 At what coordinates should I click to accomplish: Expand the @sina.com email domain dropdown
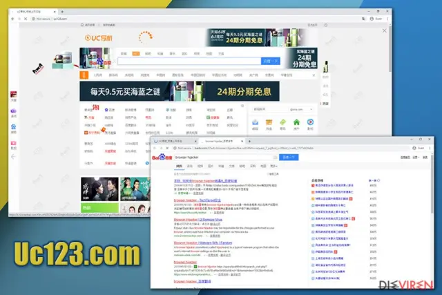301,109
